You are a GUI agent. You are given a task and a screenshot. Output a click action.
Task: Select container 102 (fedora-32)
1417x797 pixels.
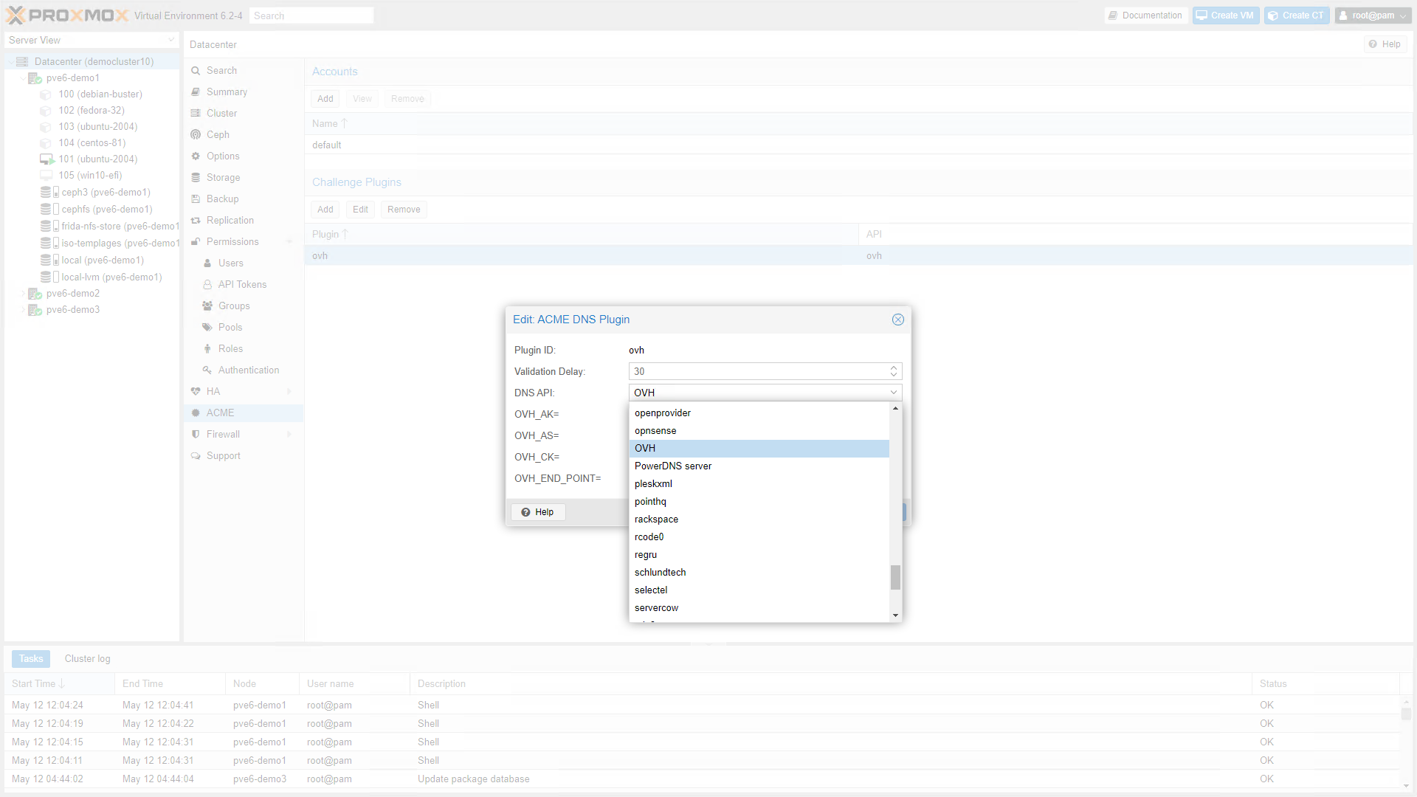(92, 111)
